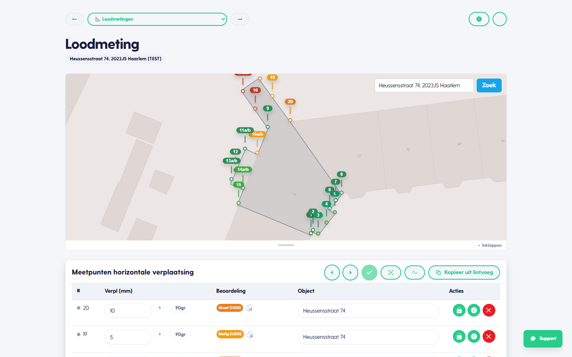Click Kopieer uit lintvoeg button
The width and height of the screenshot is (572, 357).
(x=464, y=273)
